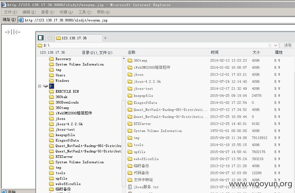
Task: Select 360Downloads folder in tree
Action: click(67, 102)
